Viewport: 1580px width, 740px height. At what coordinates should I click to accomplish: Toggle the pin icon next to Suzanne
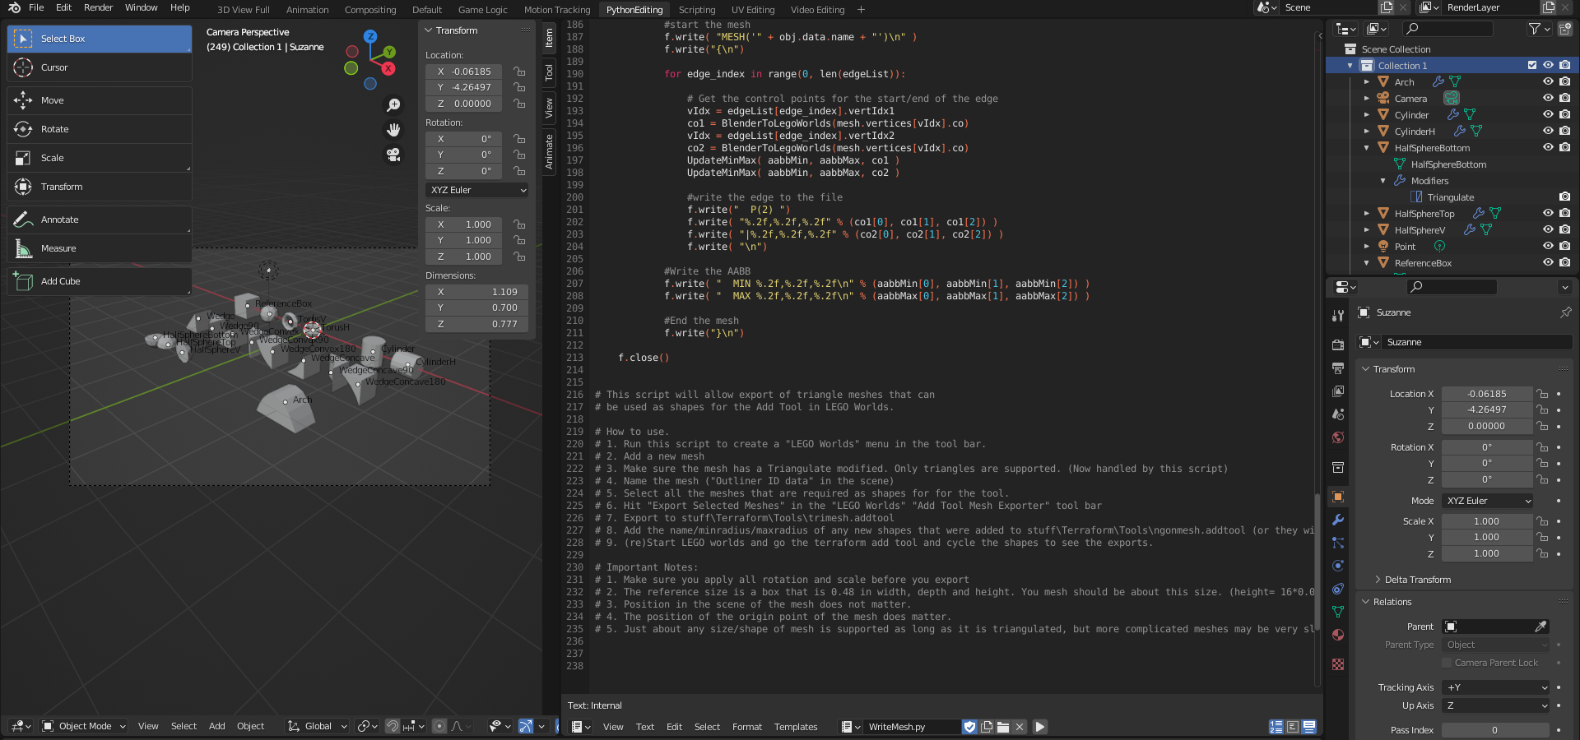[1565, 312]
